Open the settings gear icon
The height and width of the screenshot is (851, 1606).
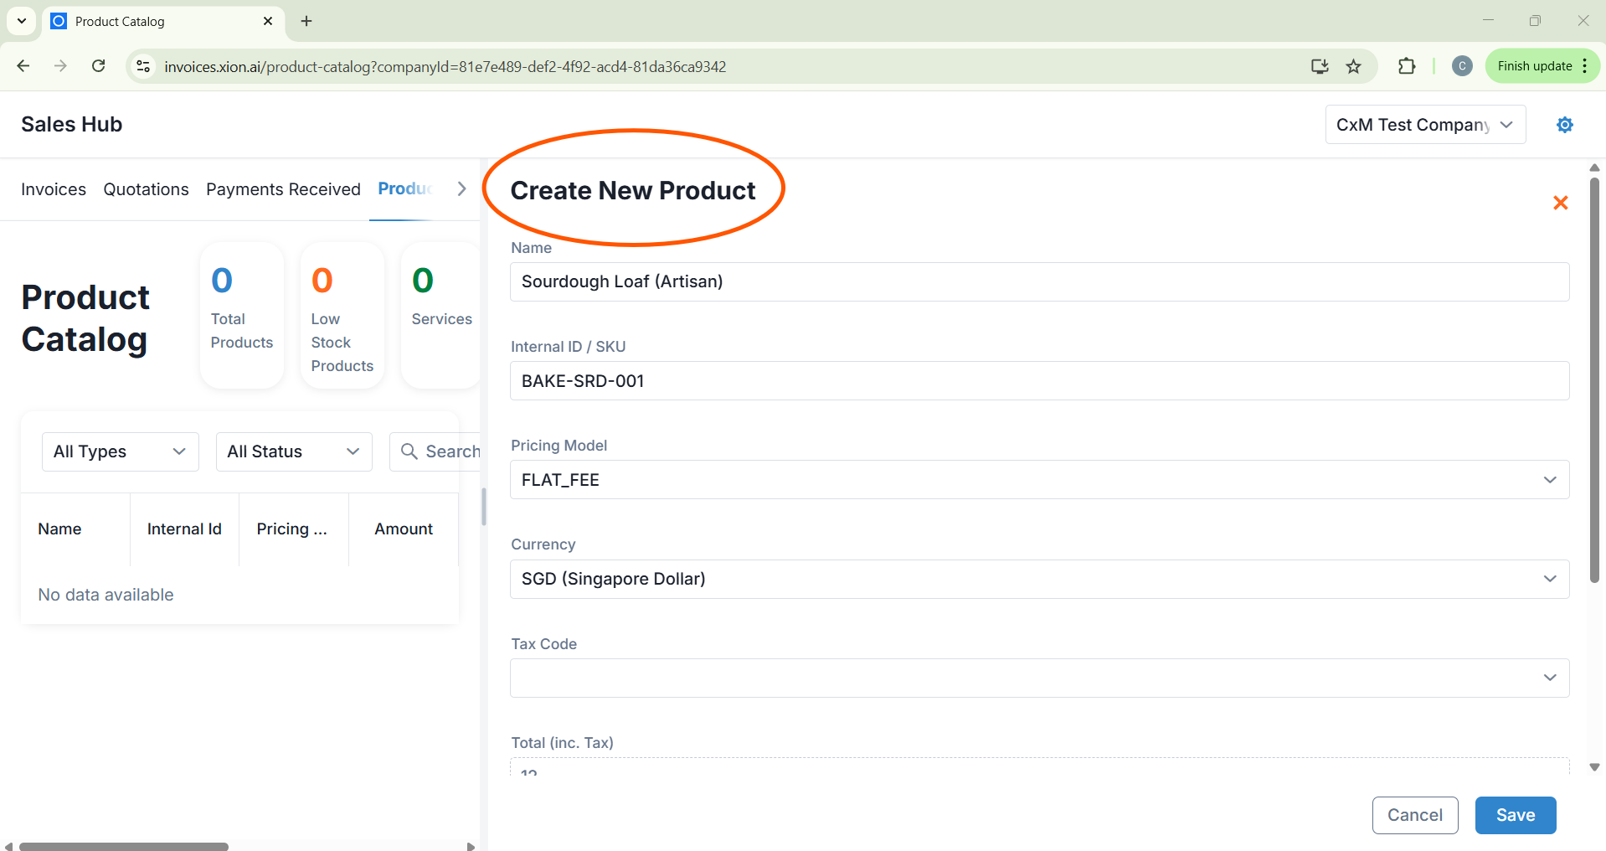[x=1564, y=125]
